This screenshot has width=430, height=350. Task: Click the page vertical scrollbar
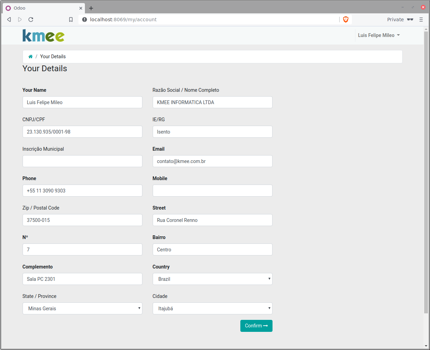click(426, 172)
